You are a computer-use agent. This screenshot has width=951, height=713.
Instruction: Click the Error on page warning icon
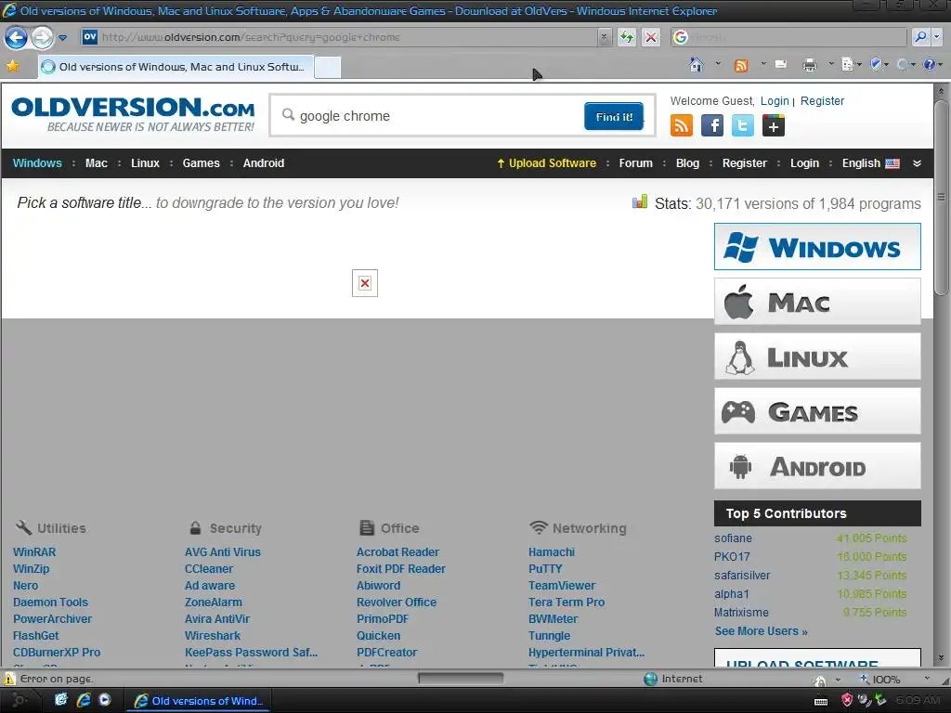[x=9, y=679]
